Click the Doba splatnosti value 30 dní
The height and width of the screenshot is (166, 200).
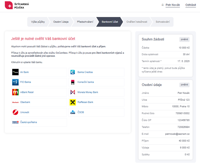point(186,54)
